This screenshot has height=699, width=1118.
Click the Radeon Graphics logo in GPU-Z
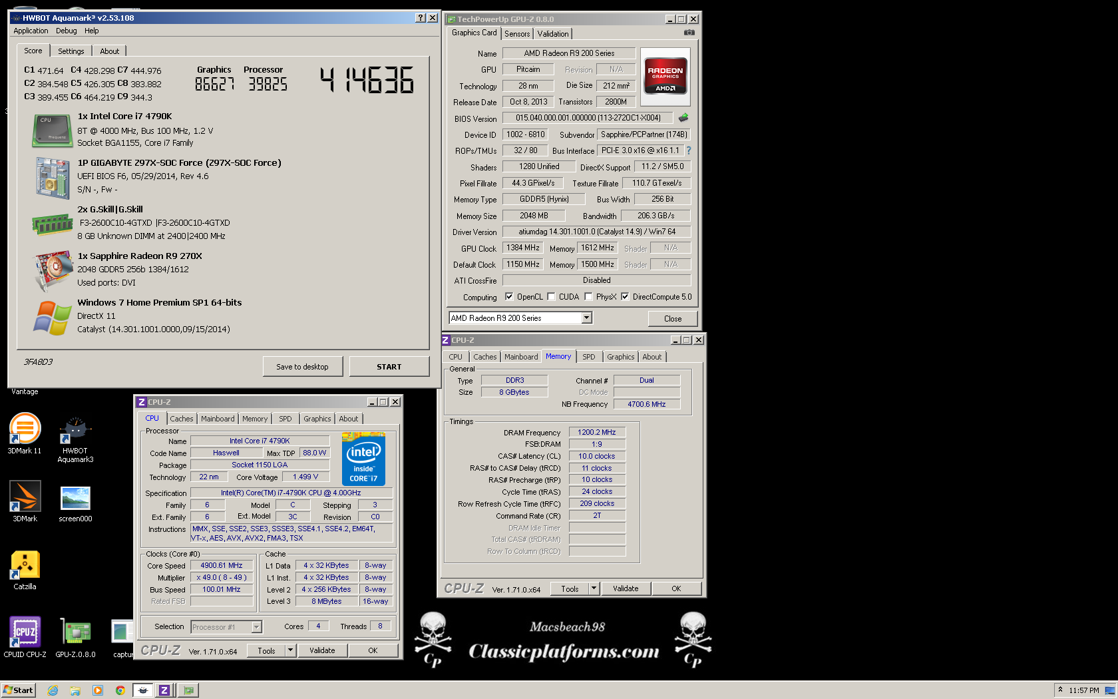[x=665, y=77]
